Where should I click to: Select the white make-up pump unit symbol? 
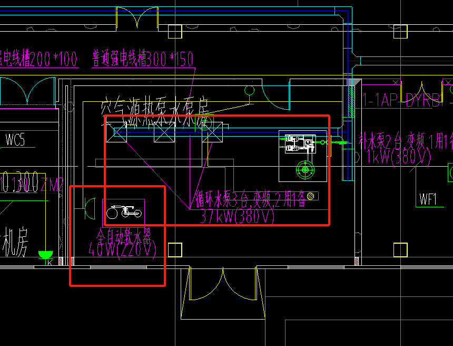[x=300, y=144]
